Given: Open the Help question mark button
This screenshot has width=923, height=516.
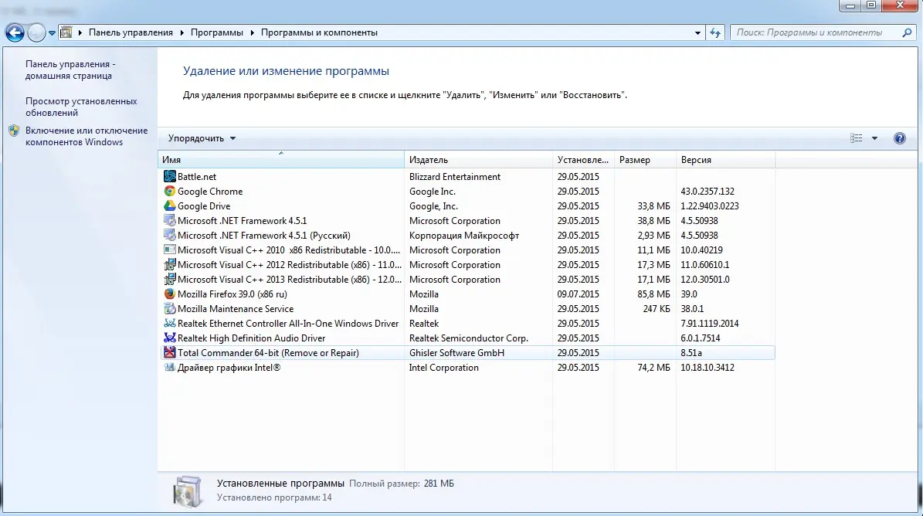Looking at the screenshot, I should point(900,138).
